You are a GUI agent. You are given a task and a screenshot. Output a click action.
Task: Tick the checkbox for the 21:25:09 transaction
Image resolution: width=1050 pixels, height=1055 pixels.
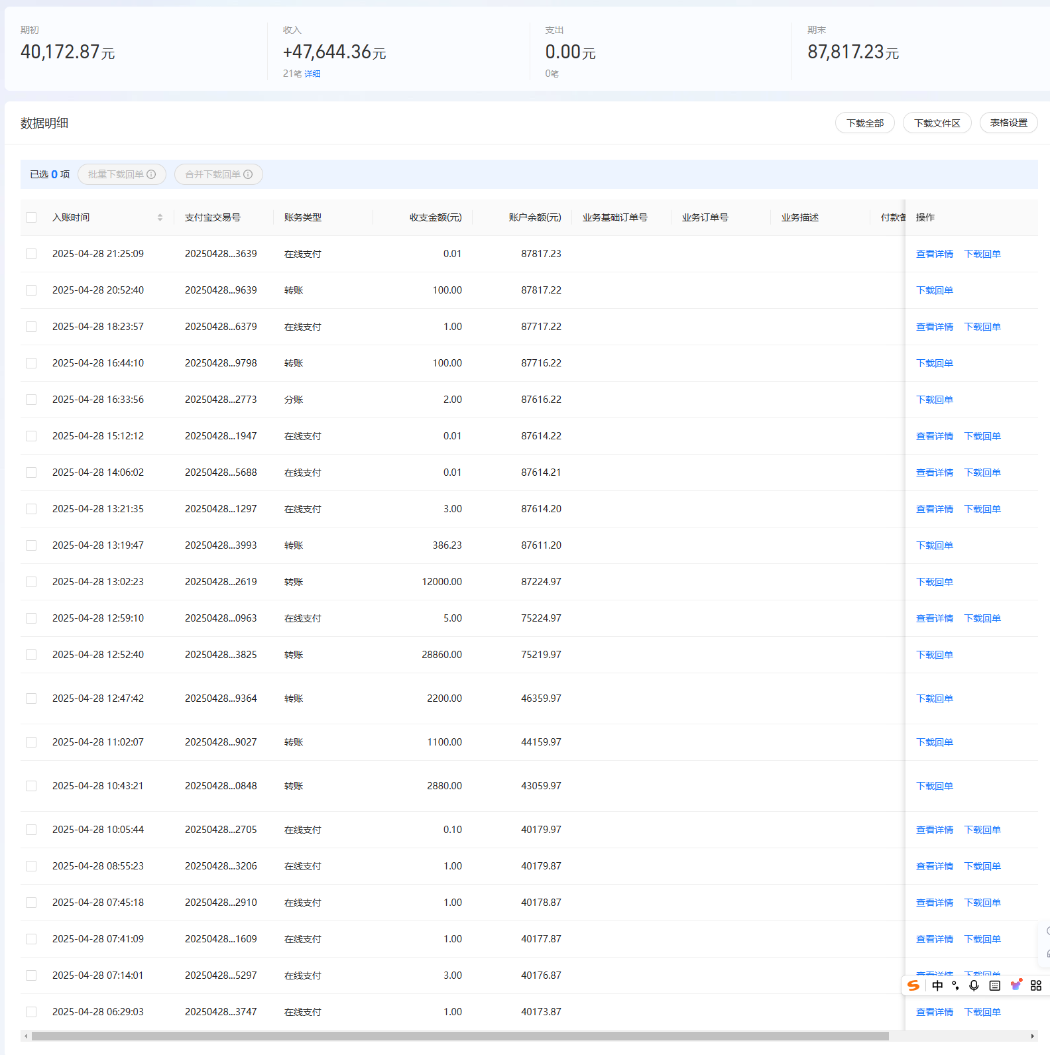tap(31, 254)
